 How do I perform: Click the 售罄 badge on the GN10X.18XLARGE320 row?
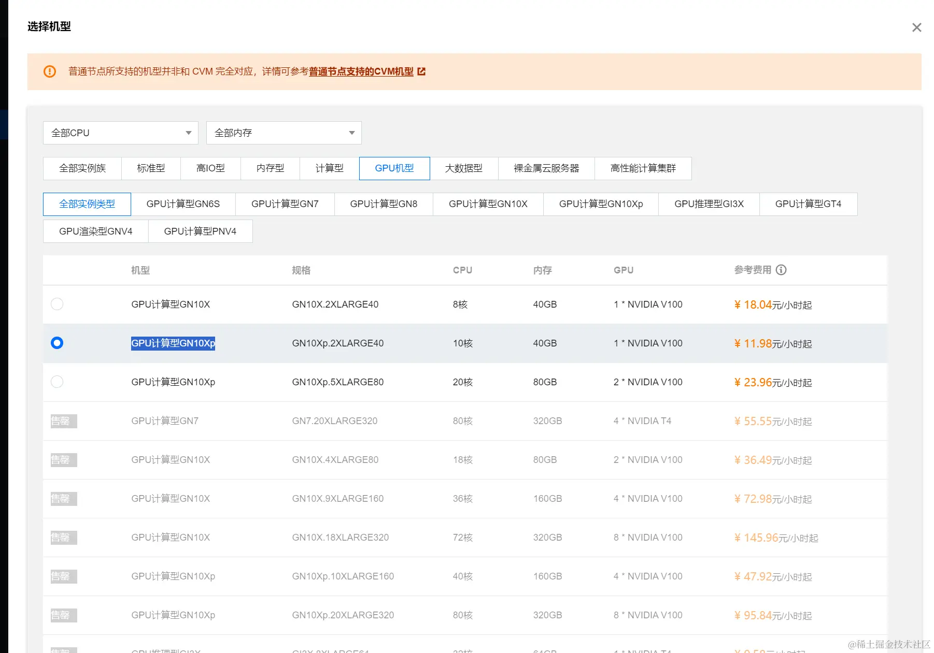(x=64, y=538)
